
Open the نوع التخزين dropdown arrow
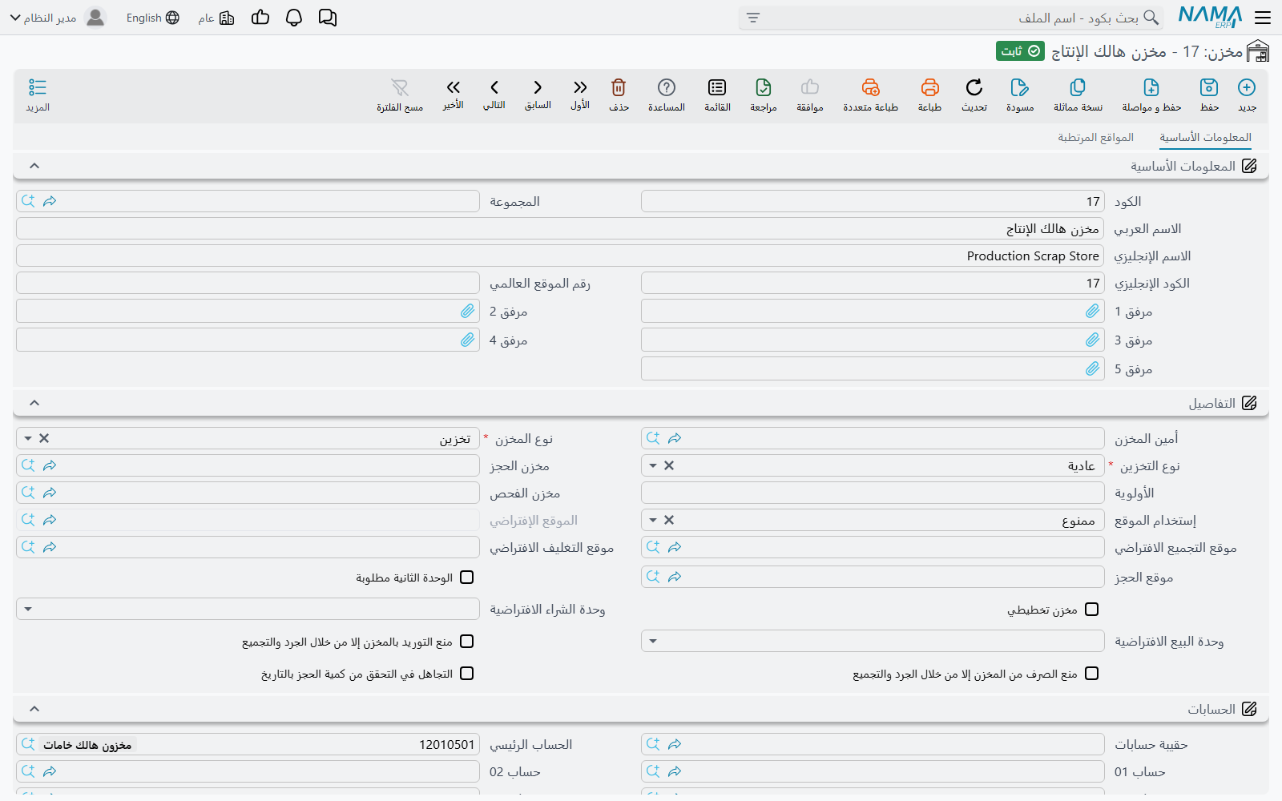pyautogui.click(x=653, y=466)
